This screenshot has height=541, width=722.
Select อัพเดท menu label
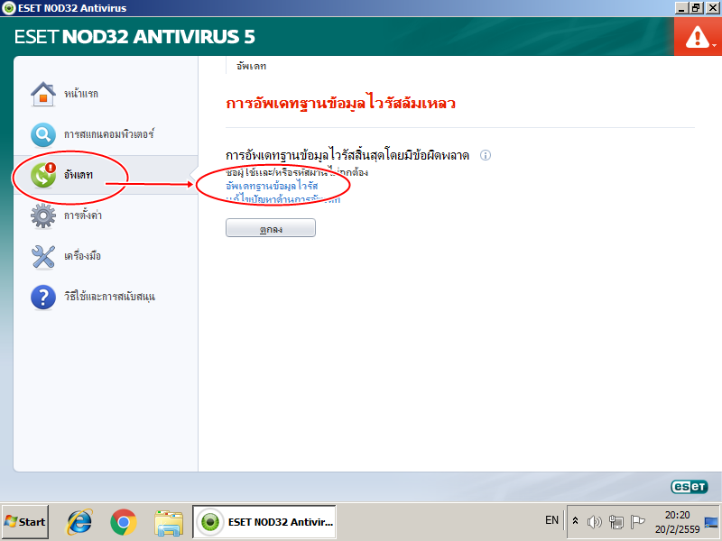pos(79,175)
